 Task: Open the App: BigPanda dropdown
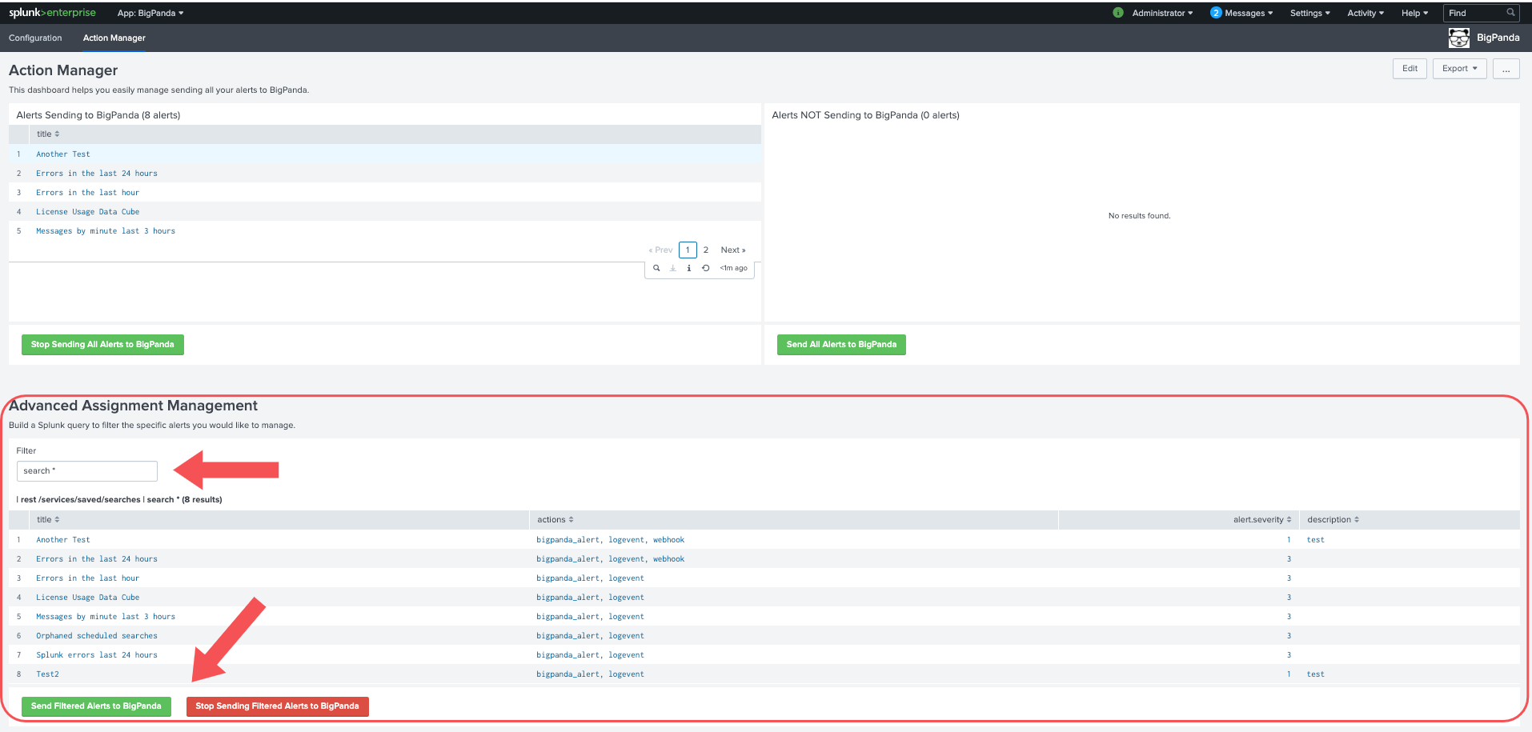click(150, 12)
